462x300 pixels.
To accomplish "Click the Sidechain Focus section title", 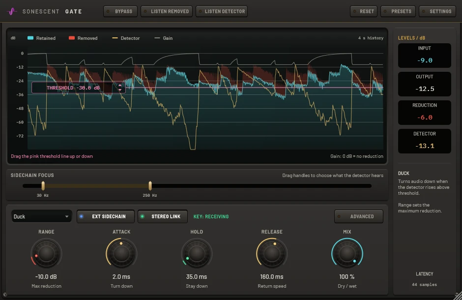I will (x=32, y=176).
